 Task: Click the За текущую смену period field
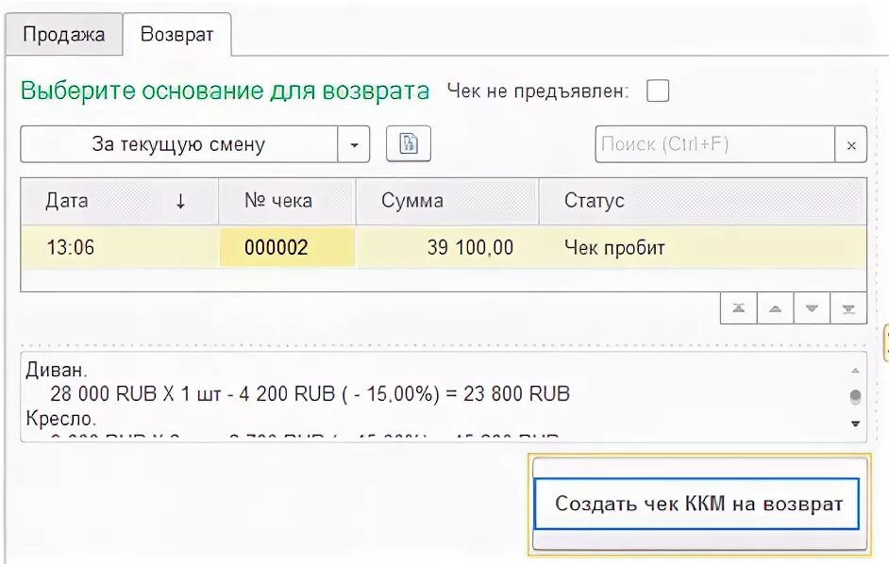coord(178,144)
